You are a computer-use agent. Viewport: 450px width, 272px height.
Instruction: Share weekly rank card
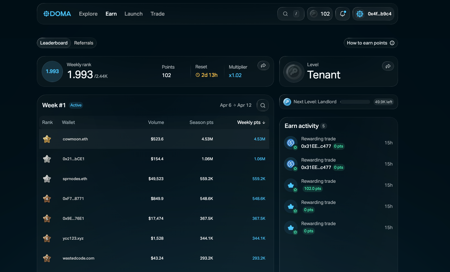(263, 66)
